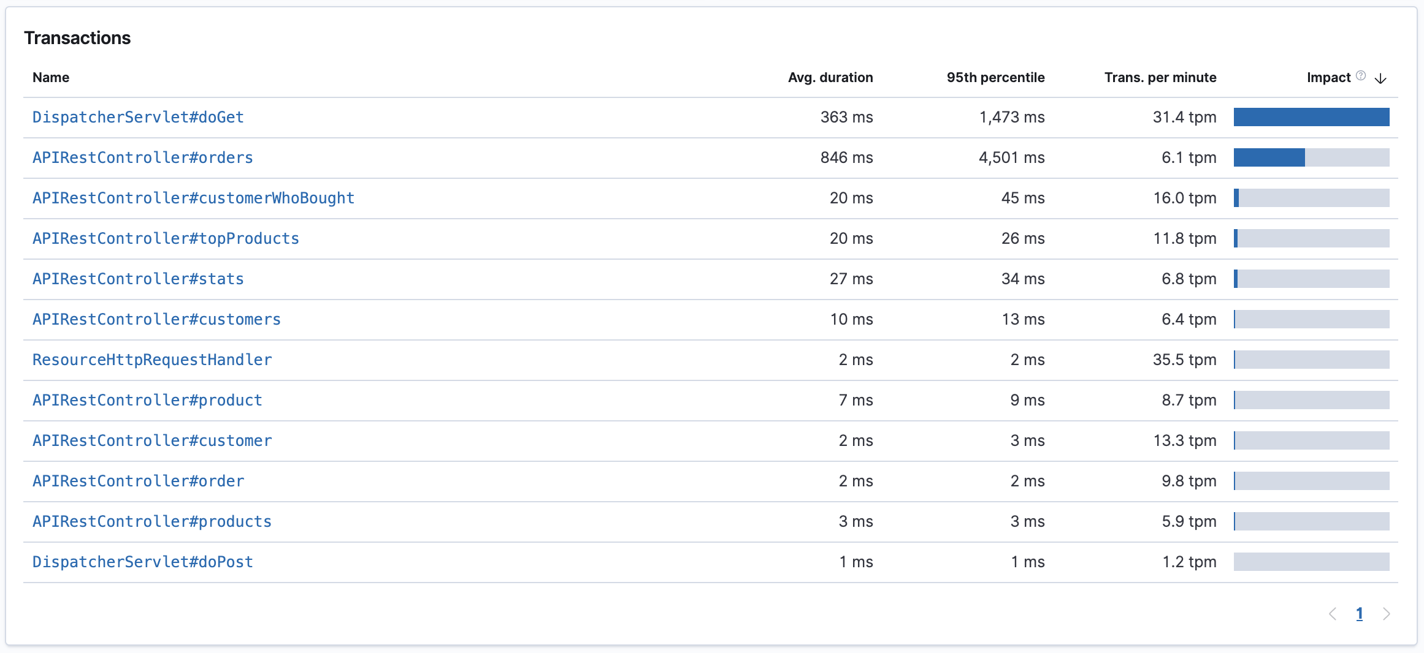1424x653 pixels.
Task: Open the DispatcherServlet#doGet transaction
Action: coord(138,117)
